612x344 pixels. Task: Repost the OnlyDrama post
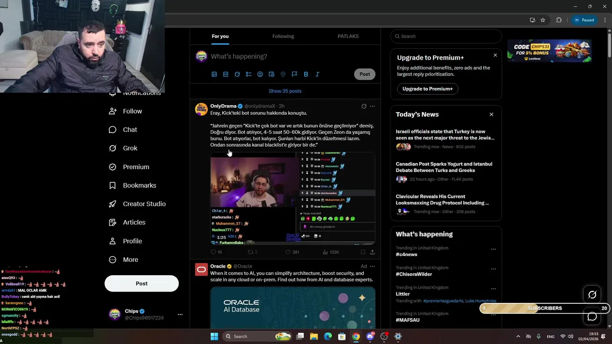(x=252, y=252)
